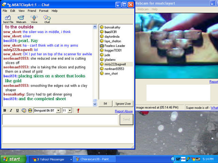Toggle bold text formatting
This screenshot has height=163, width=218.
[x=5, y=110]
